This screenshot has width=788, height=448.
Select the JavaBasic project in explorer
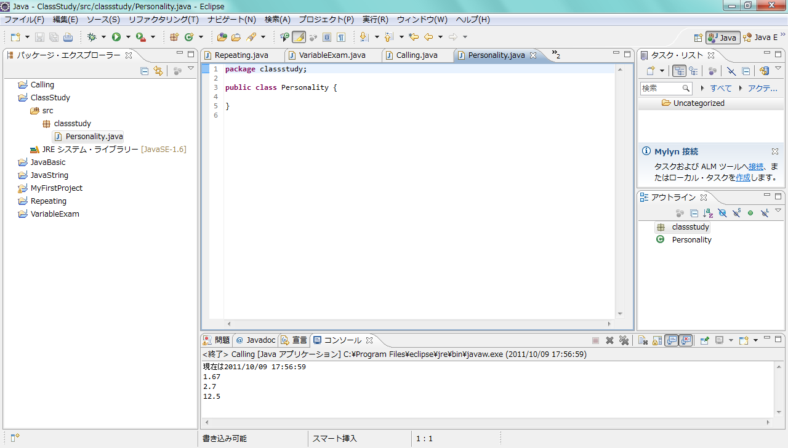click(48, 162)
